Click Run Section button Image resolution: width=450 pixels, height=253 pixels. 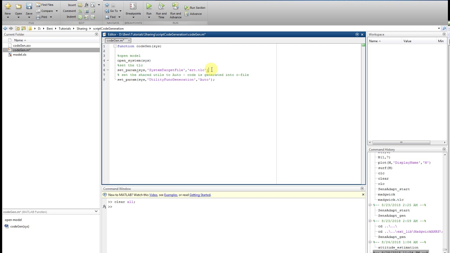pos(195,8)
